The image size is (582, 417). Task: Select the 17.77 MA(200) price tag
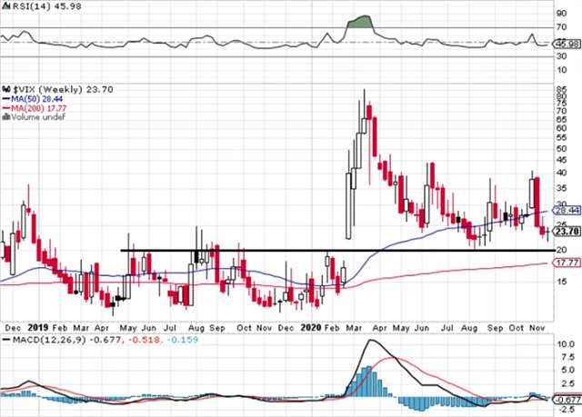coord(567,263)
